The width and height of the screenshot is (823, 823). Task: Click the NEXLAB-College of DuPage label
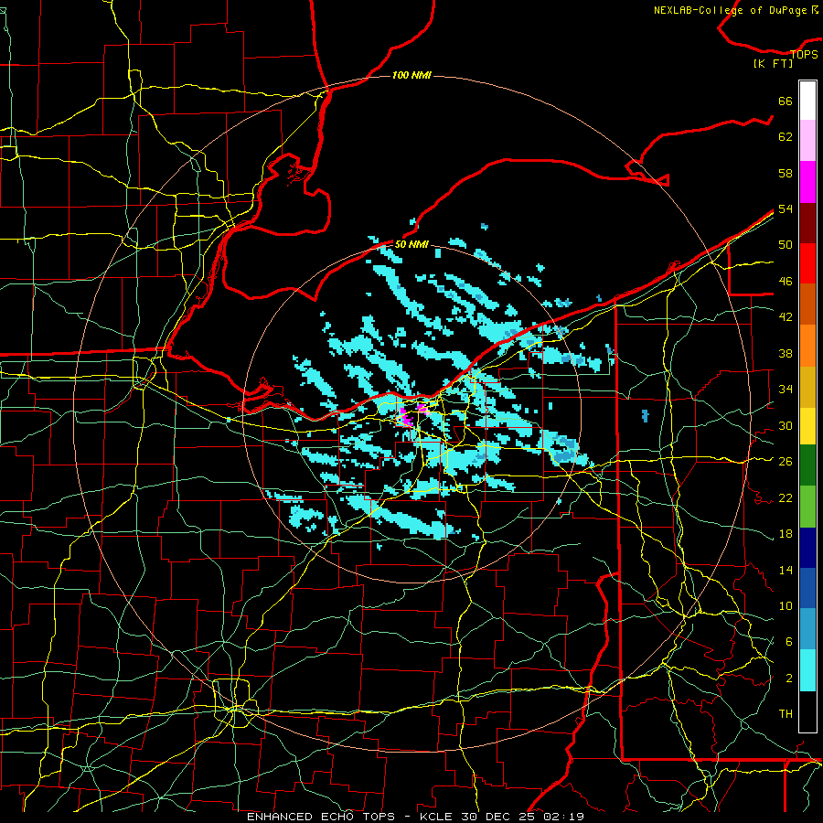coord(730,10)
